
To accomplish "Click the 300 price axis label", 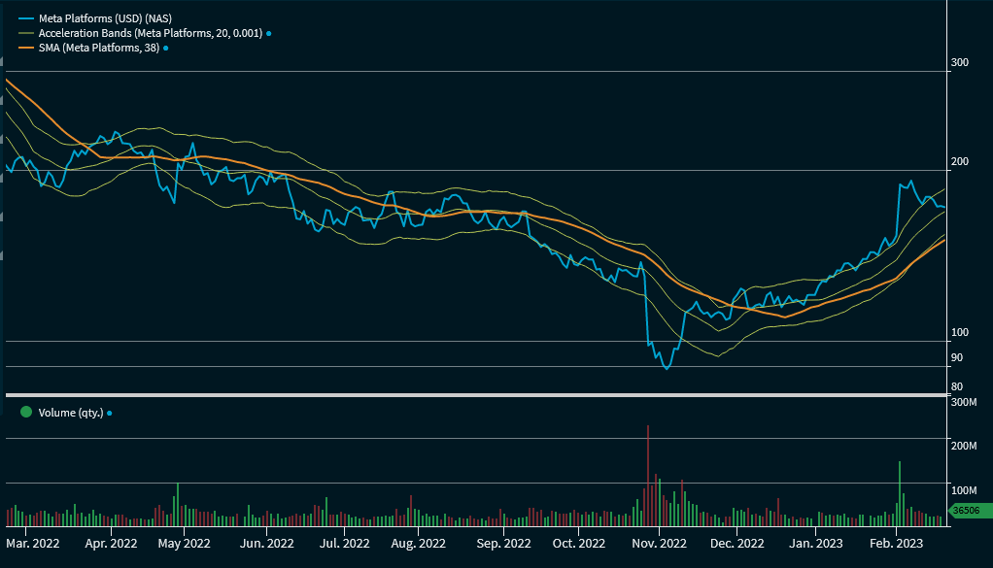I will pos(960,62).
